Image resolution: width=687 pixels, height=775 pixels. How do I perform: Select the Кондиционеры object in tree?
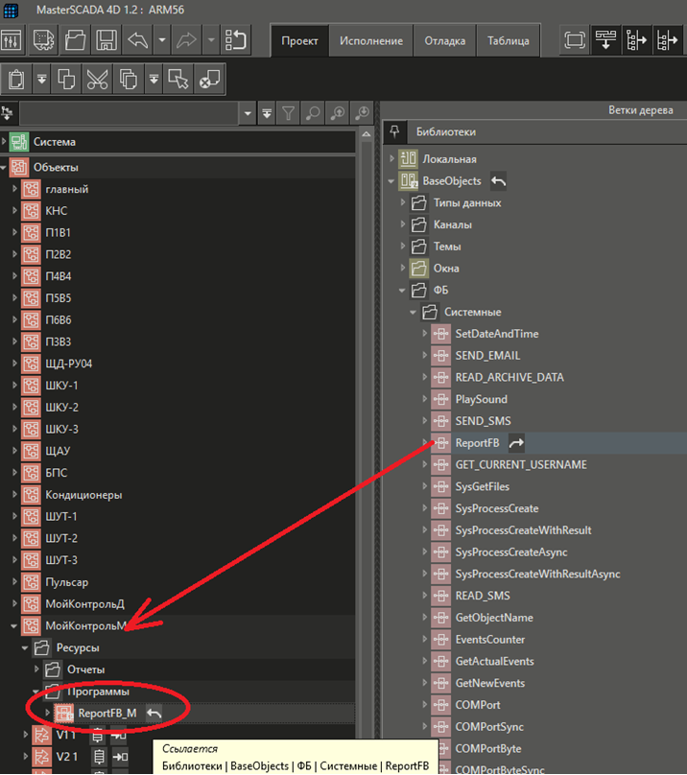coord(83,495)
